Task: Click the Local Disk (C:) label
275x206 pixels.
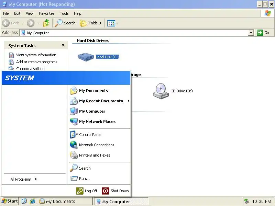Action: click(108, 57)
